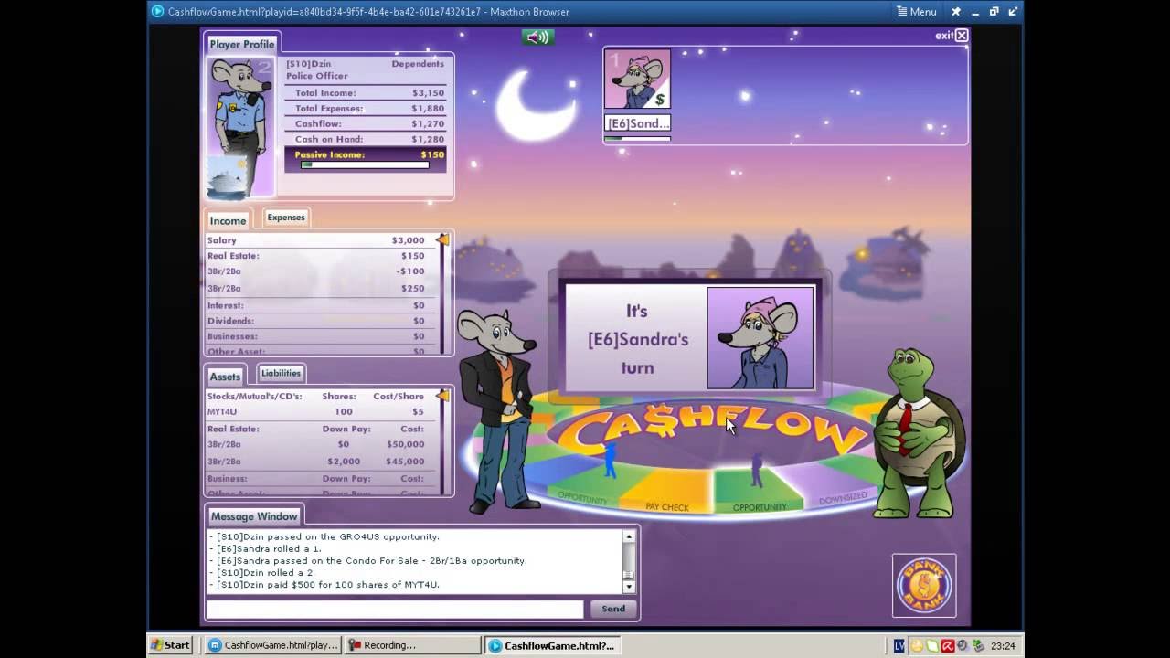Switch to first CashflowGame.html taskbar item
Viewport: 1170px width, 658px height.
[x=272, y=645]
